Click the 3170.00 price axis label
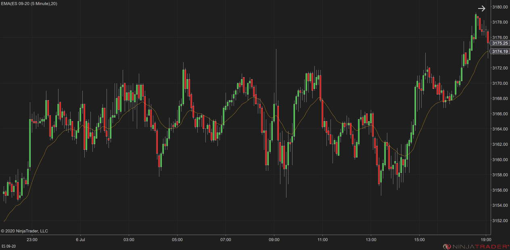Viewport: 510px width, 250px height. [500, 83]
